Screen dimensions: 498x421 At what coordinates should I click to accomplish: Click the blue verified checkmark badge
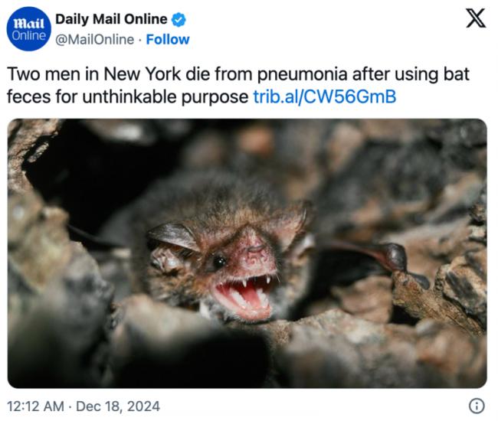click(x=179, y=20)
